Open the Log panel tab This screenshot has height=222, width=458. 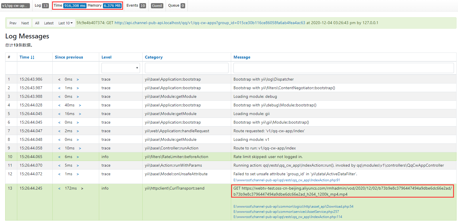pyautogui.click(x=41, y=5)
